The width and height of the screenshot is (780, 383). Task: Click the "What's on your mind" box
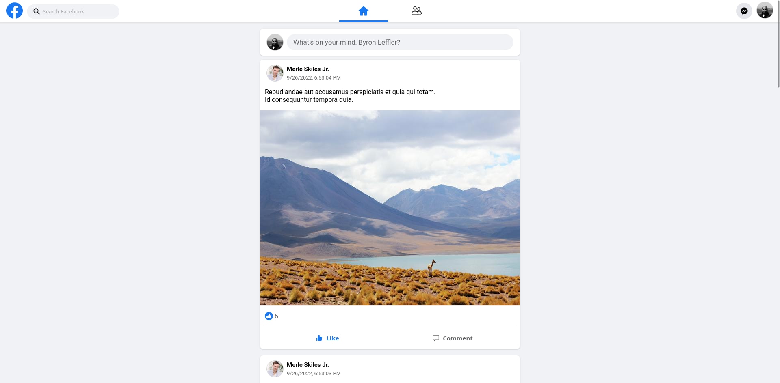[x=400, y=42]
